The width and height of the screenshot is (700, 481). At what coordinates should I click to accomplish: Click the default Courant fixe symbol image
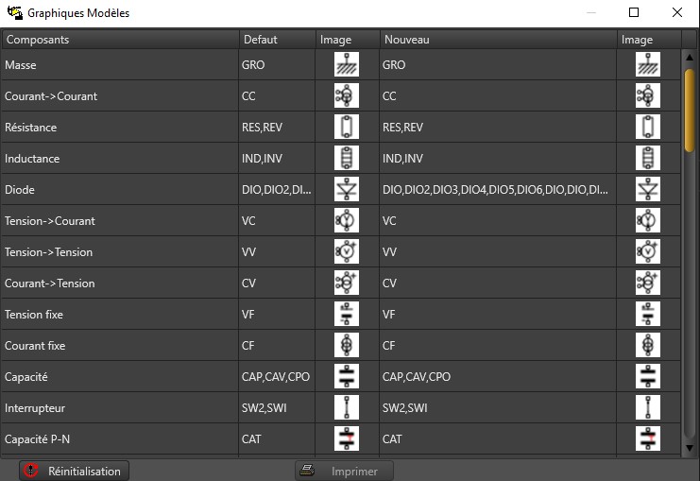click(347, 345)
